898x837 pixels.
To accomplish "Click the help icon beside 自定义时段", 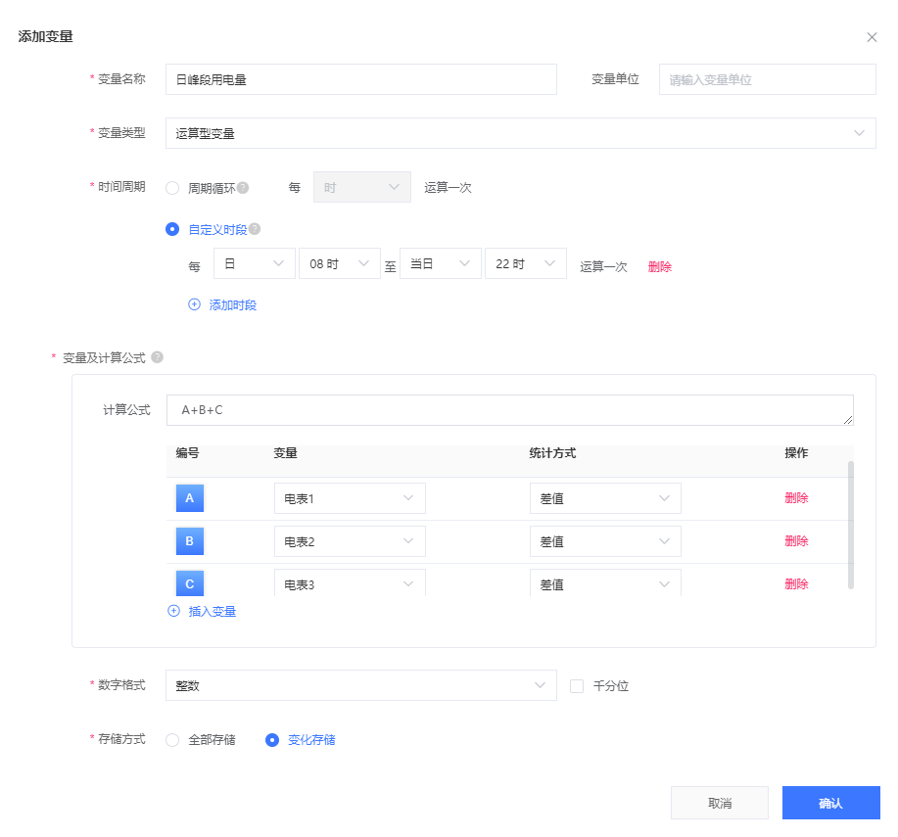I will (x=255, y=229).
